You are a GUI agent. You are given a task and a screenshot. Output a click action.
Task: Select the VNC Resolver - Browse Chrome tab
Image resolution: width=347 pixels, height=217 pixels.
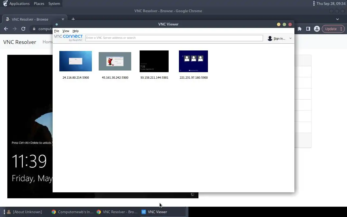click(x=35, y=19)
